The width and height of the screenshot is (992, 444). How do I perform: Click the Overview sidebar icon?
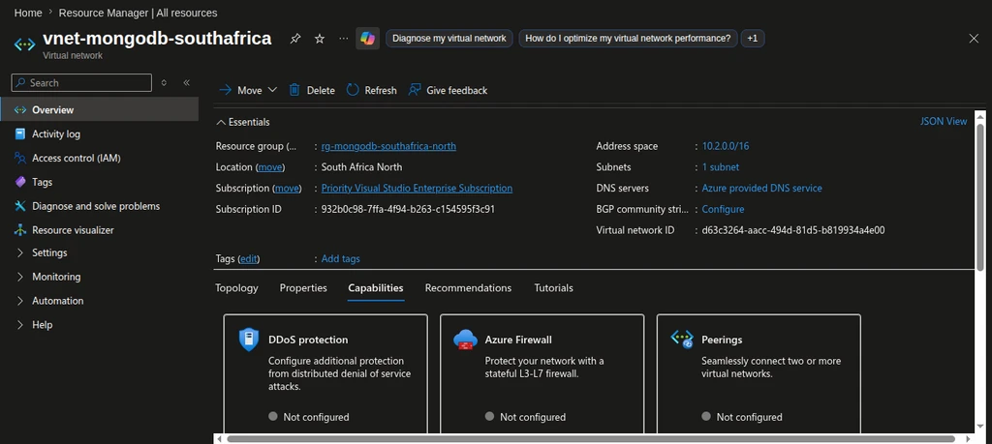(20, 110)
